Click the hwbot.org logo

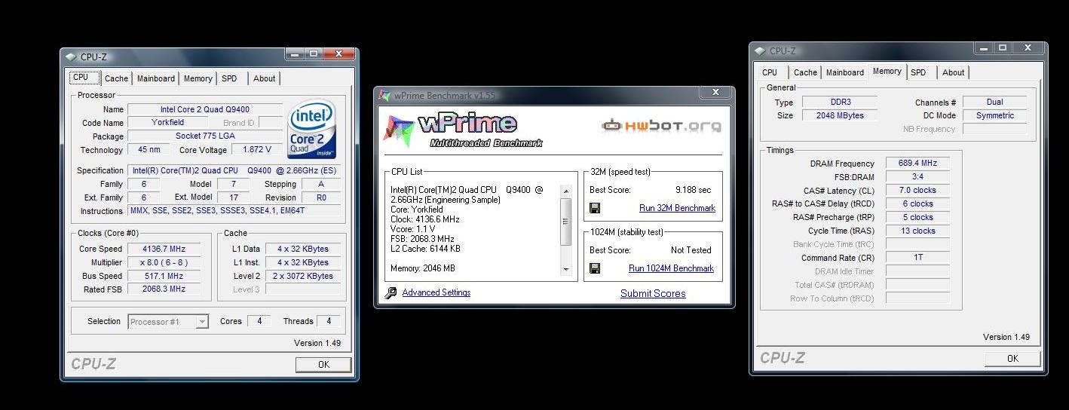point(661,125)
